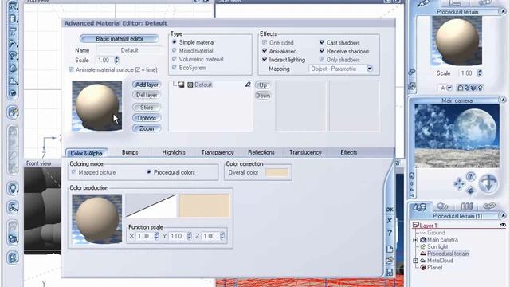Select the EcoSystem material type

[175, 68]
